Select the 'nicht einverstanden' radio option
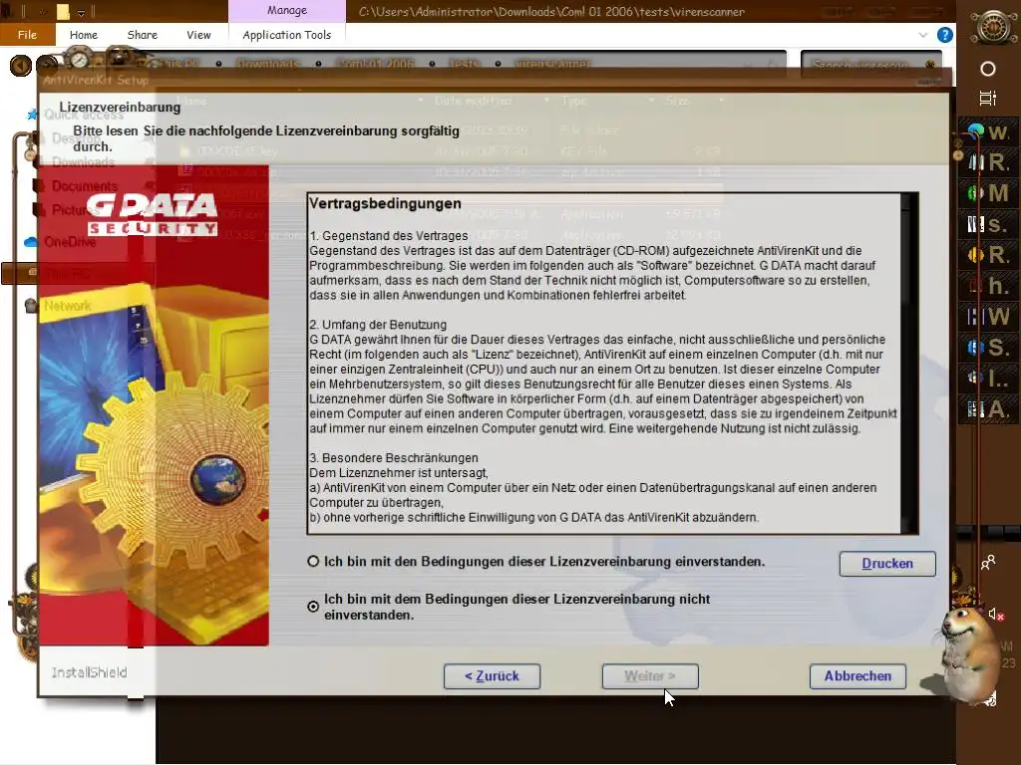The image size is (1021, 765). [313, 607]
